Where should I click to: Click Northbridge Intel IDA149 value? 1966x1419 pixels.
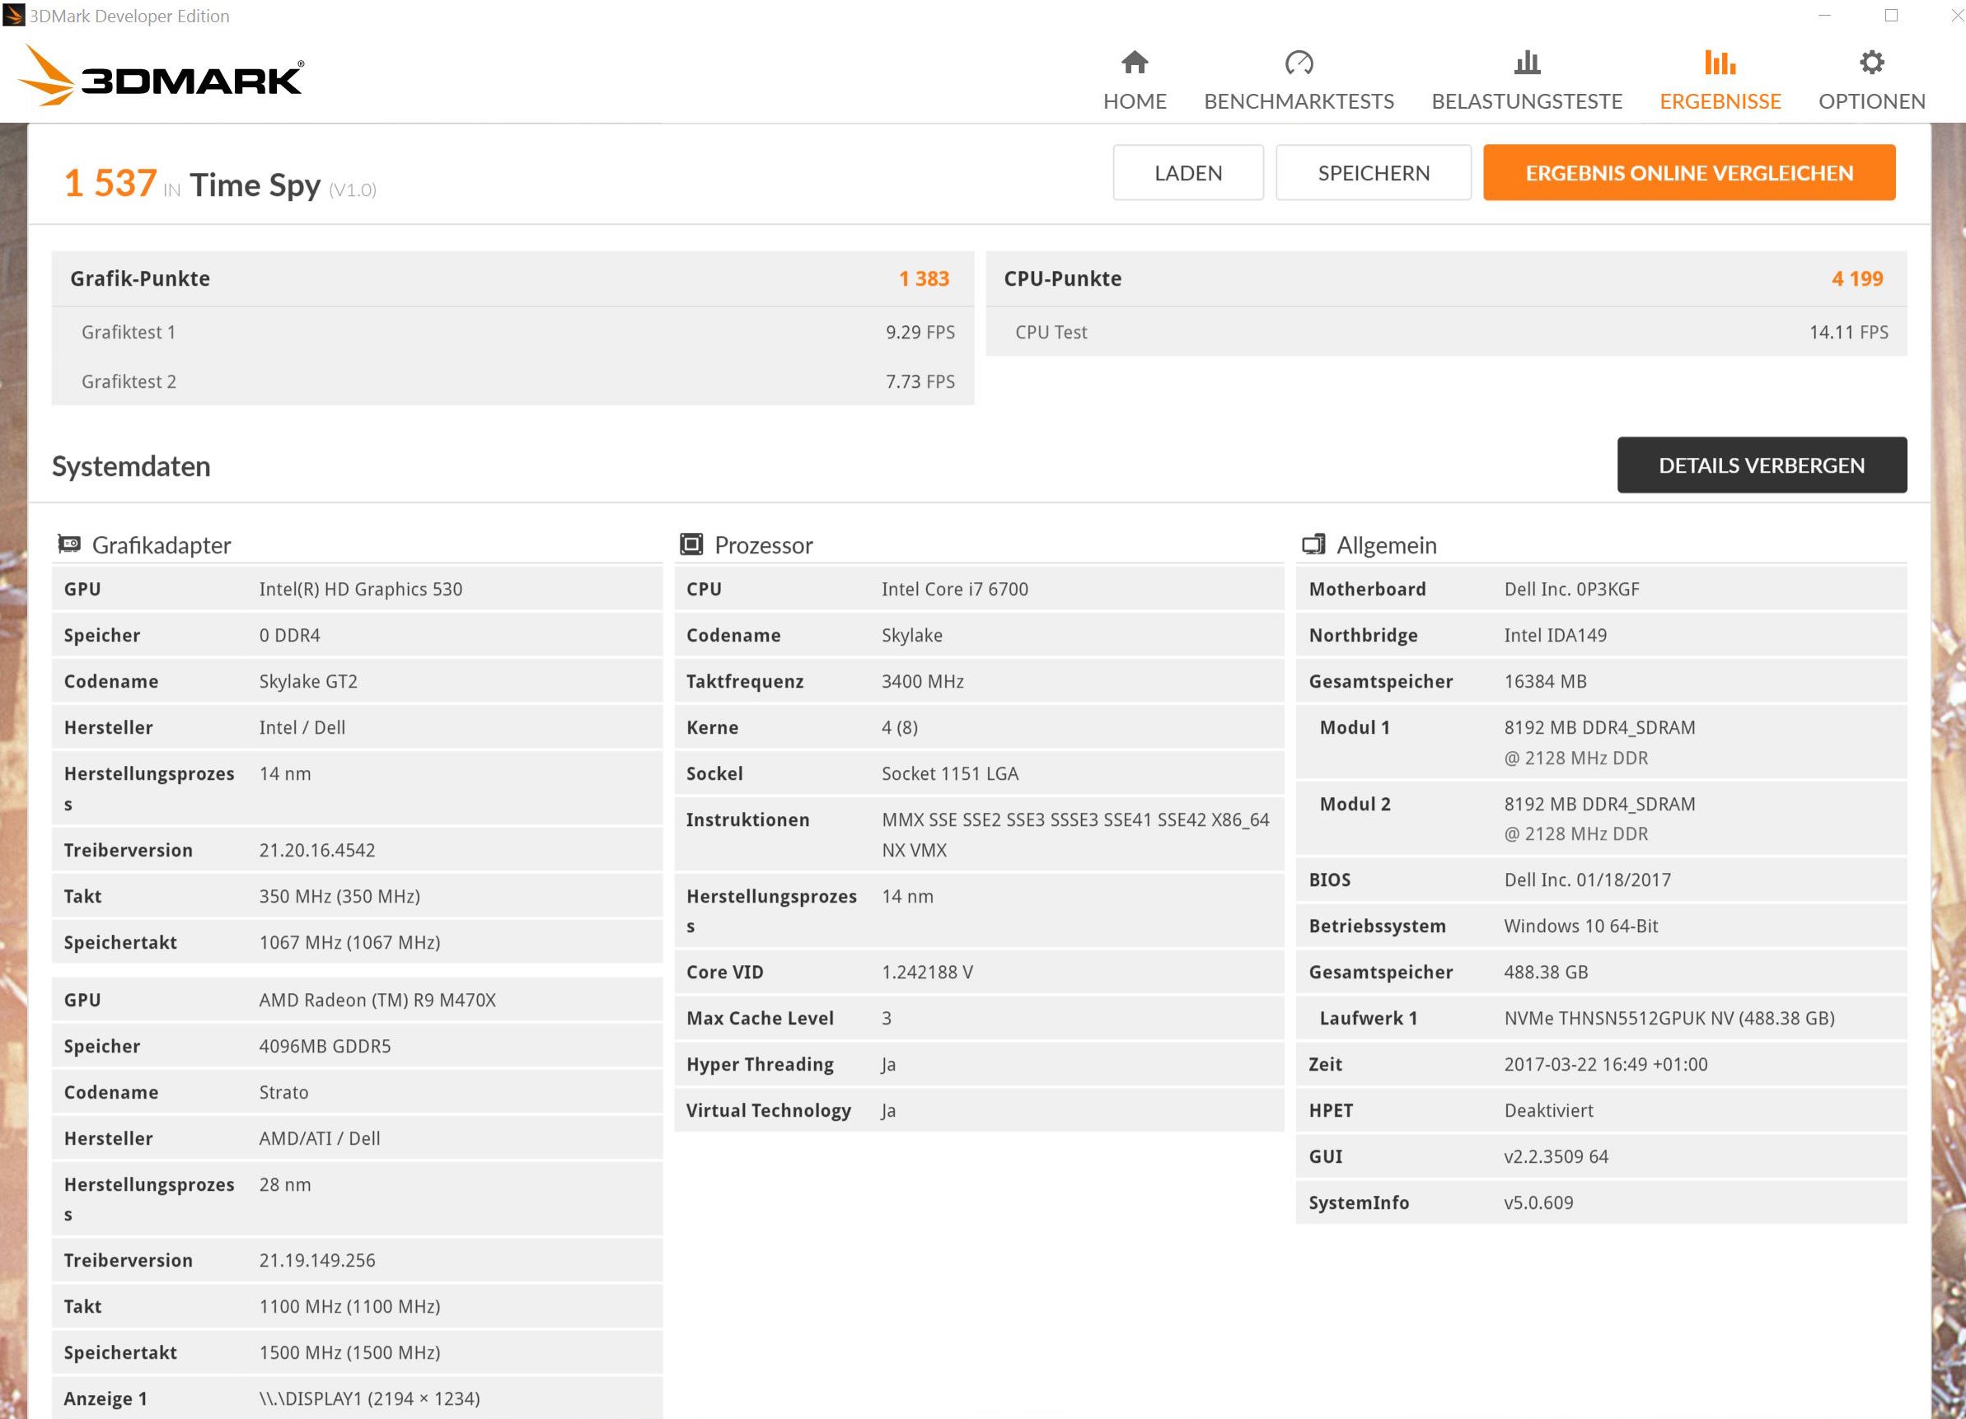pyautogui.click(x=1555, y=635)
